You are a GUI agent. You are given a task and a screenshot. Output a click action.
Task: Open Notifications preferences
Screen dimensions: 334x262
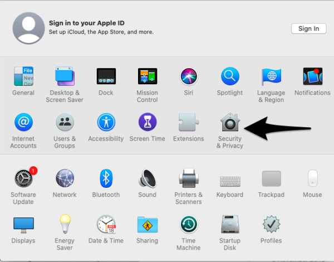313,76
